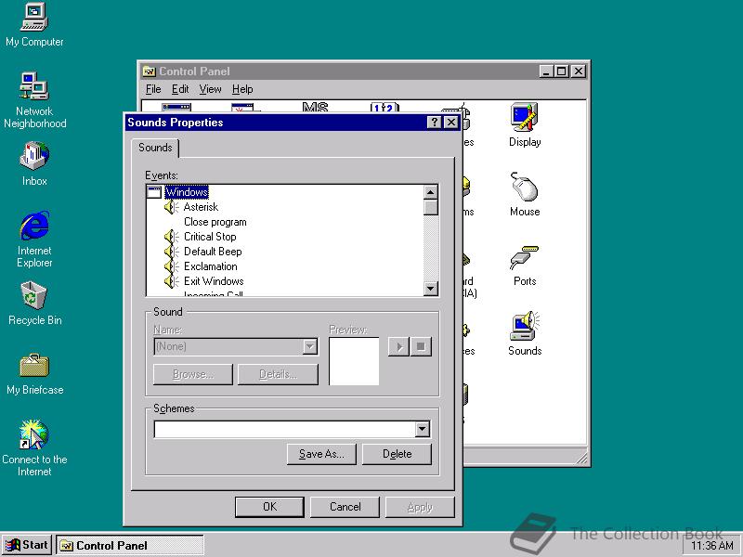
Task: Click the speaker icon next to Exclamation
Action: point(172,266)
